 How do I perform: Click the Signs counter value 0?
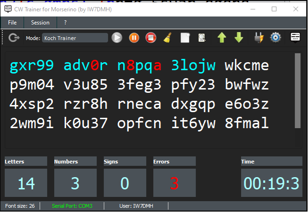point(125,183)
